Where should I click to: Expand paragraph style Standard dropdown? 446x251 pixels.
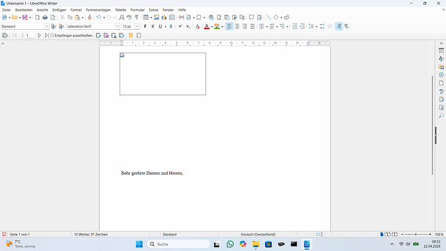47,27
